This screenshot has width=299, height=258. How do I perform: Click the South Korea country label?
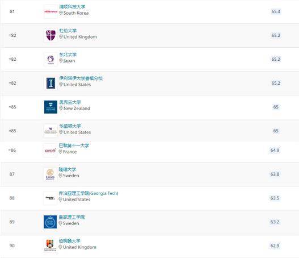point(76,13)
